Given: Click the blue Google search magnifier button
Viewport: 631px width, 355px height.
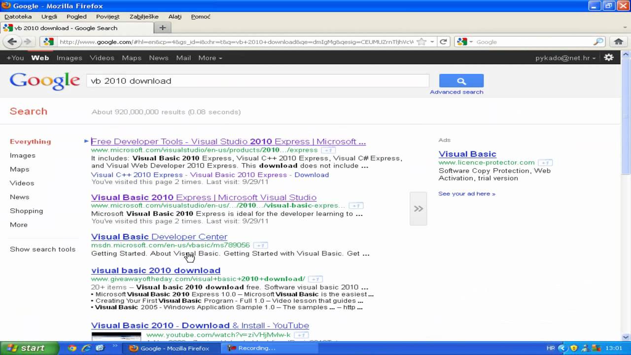Looking at the screenshot, I should tap(461, 81).
